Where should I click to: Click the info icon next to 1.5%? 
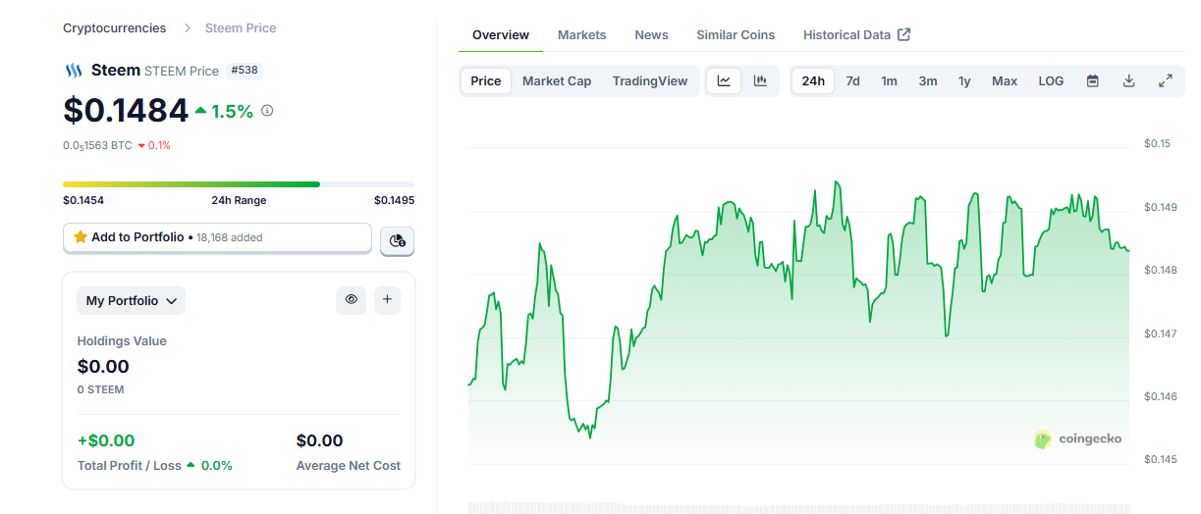[x=267, y=111]
